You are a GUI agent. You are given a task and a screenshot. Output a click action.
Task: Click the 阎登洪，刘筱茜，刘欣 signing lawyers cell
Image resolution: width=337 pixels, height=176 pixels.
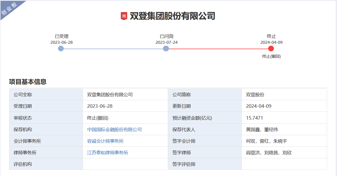point(269,153)
